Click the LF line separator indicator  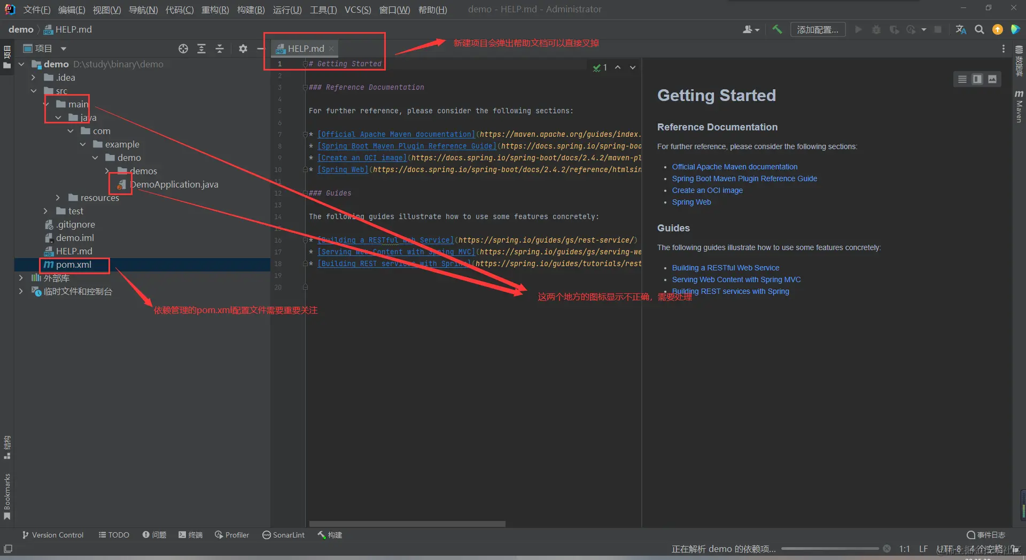click(x=923, y=549)
